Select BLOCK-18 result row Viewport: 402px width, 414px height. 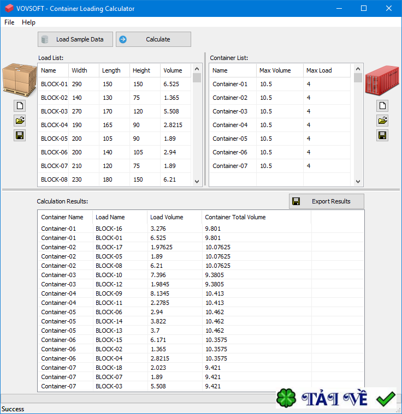(201, 368)
